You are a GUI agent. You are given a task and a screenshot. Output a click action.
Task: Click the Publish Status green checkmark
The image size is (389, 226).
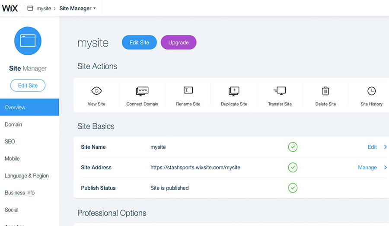pyautogui.click(x=293, y=188)
